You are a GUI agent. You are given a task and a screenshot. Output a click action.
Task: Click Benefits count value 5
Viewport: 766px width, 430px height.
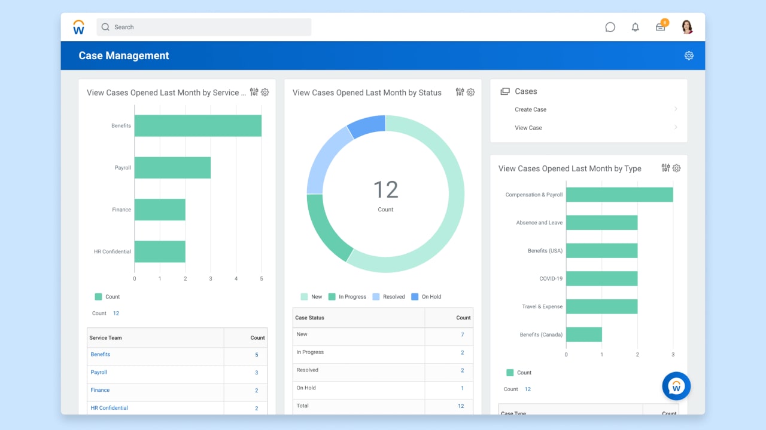257,355
